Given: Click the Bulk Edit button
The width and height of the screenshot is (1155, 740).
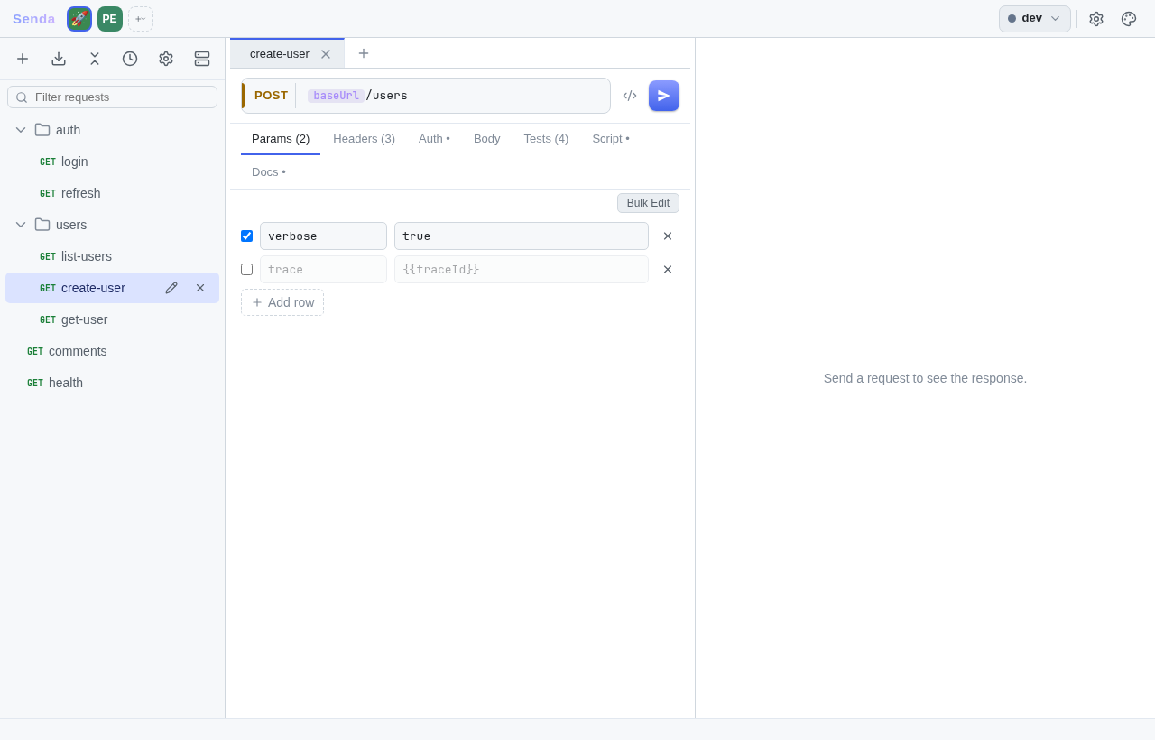Looking at the screenshot, I should point(648,203).
